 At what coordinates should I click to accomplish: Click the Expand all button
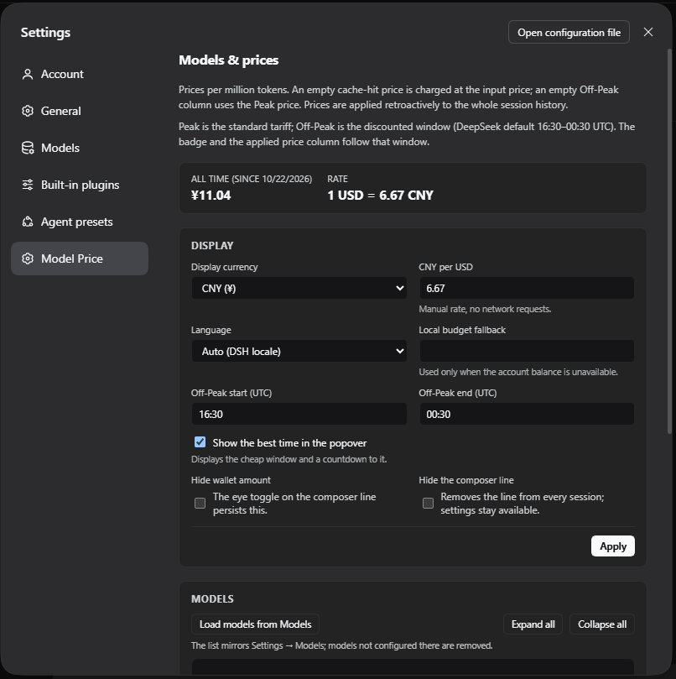(533, 624)
